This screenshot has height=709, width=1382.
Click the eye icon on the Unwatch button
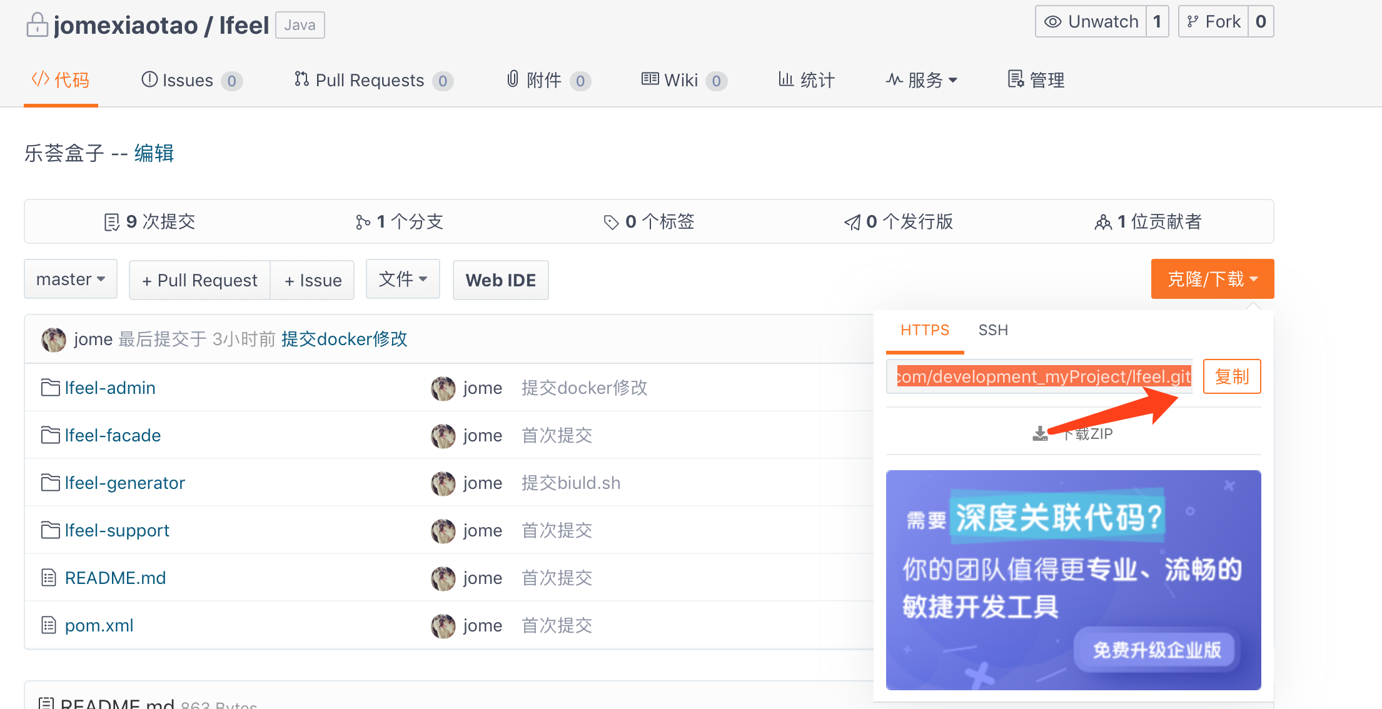(x=1052, y=21)
